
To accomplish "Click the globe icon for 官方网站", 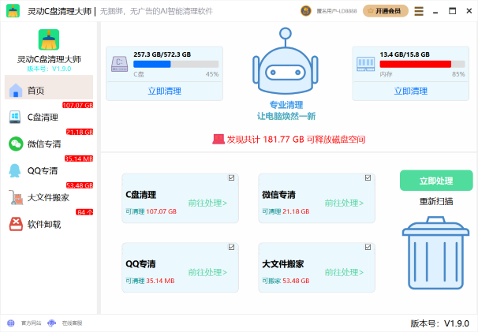I will tap(11, 323).
